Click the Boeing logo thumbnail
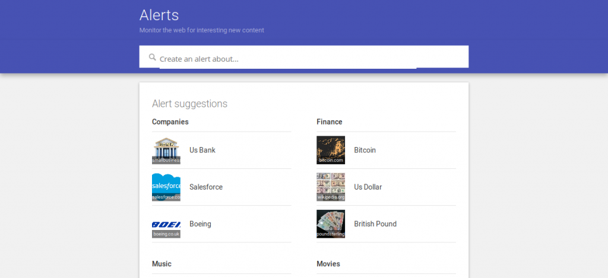608x278 pixels. click(x=166, y=224)
